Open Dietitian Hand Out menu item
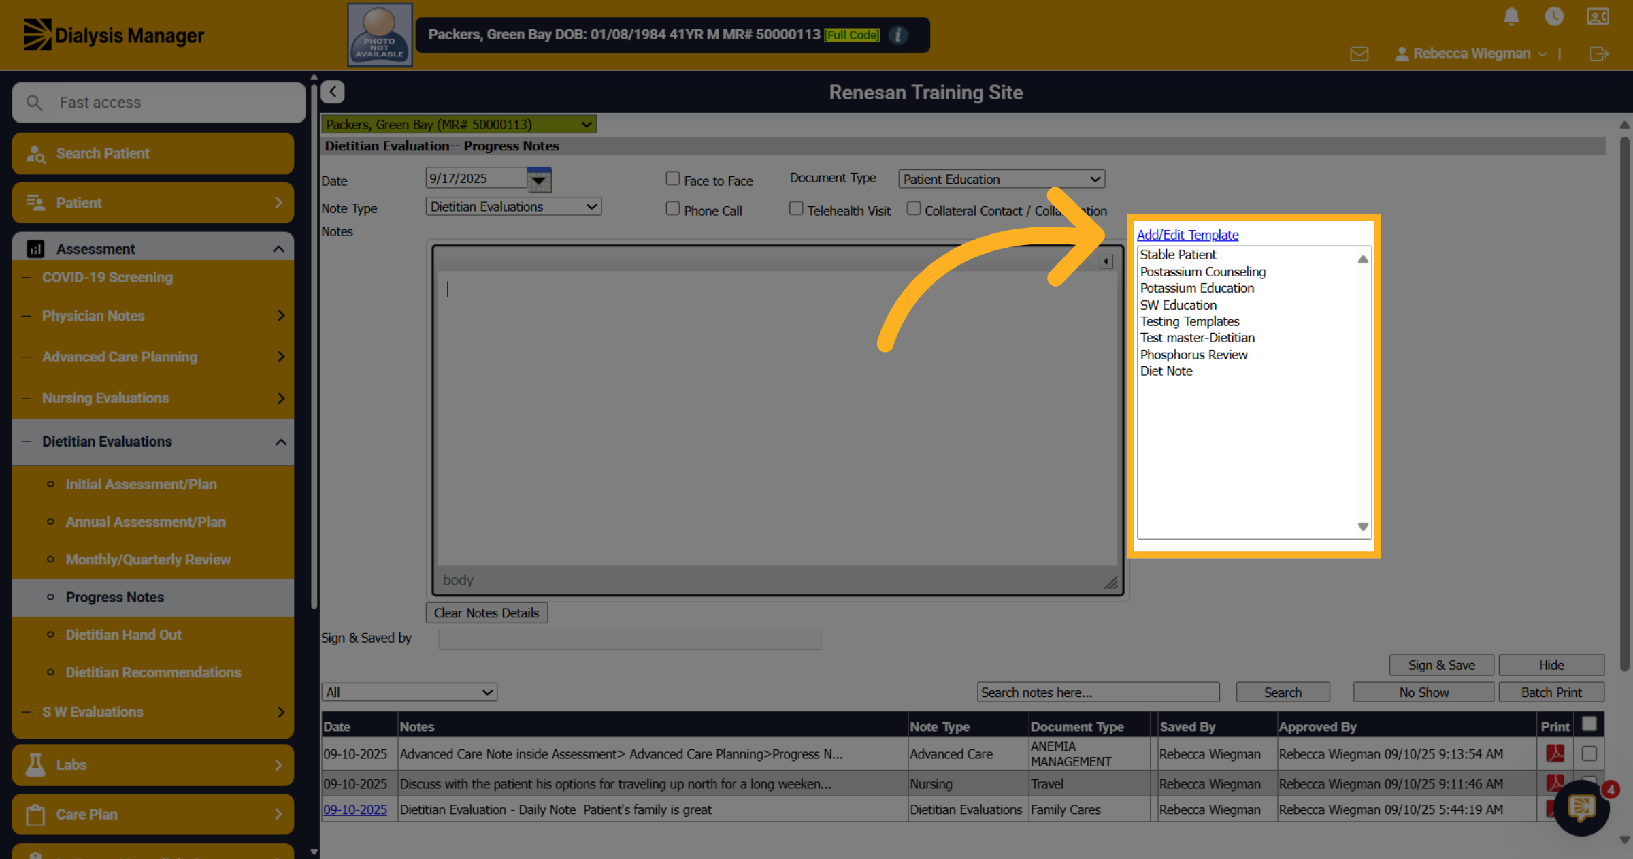 coord(123,634)
